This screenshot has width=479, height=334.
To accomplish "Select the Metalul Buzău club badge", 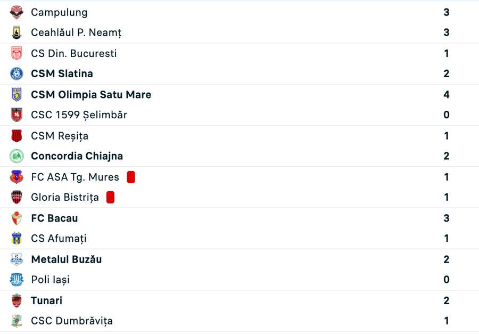I will pyautogui.click(x=16, y=259).
